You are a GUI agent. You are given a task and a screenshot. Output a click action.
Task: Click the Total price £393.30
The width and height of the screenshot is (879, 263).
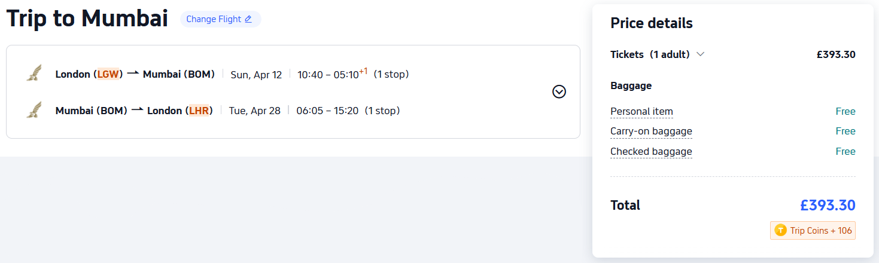[828, 205]
